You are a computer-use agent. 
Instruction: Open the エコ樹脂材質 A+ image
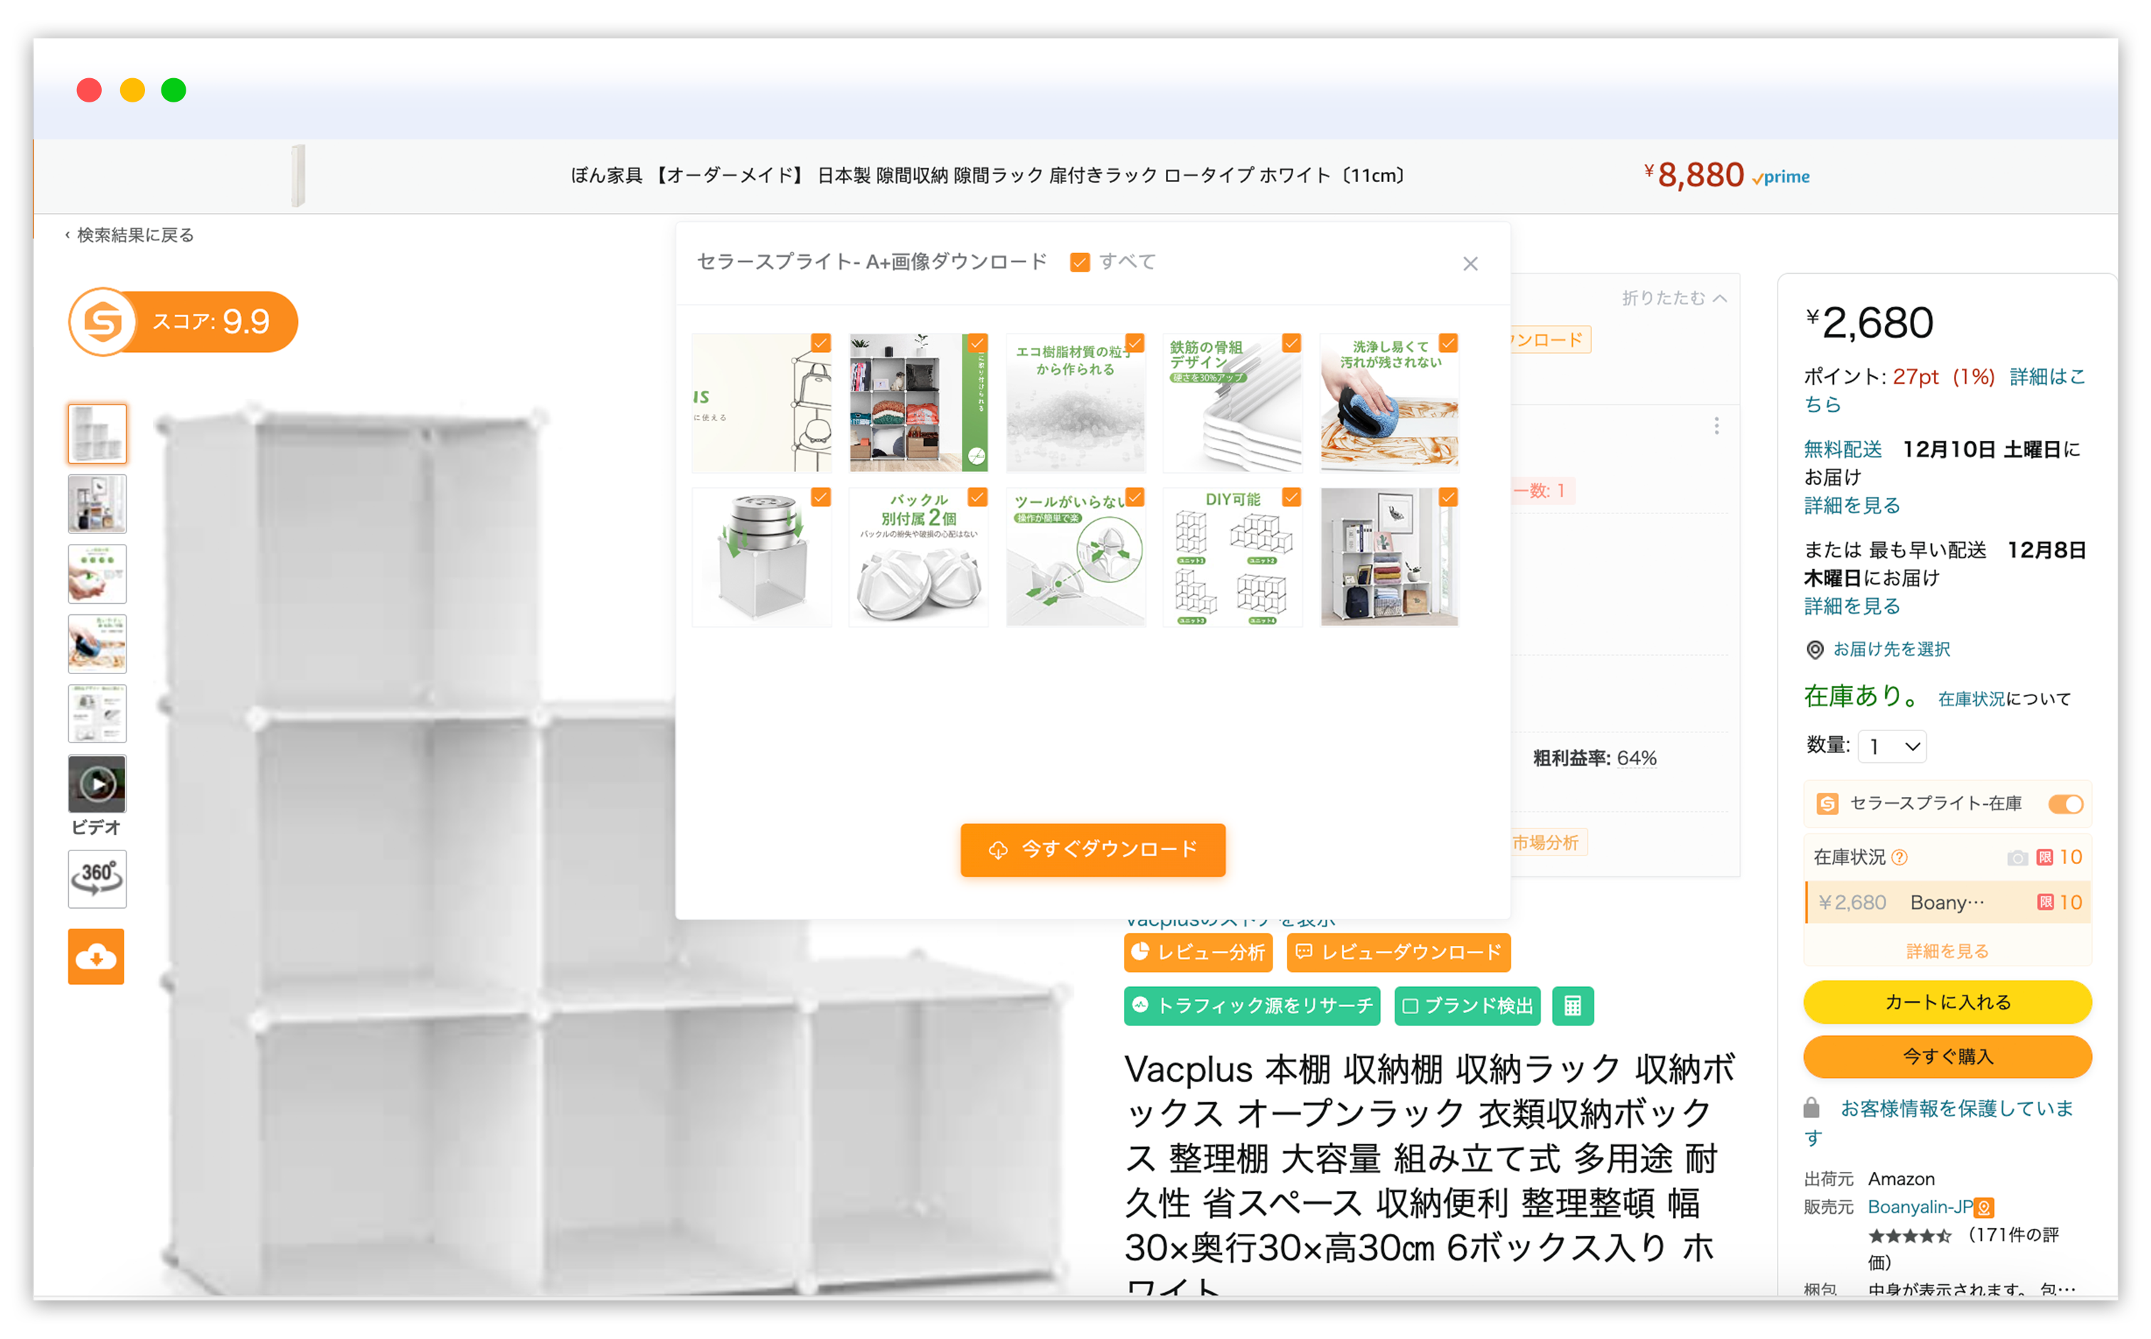1075,403
